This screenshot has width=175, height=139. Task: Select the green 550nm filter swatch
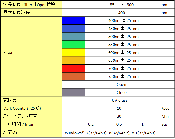coord(73,45)
